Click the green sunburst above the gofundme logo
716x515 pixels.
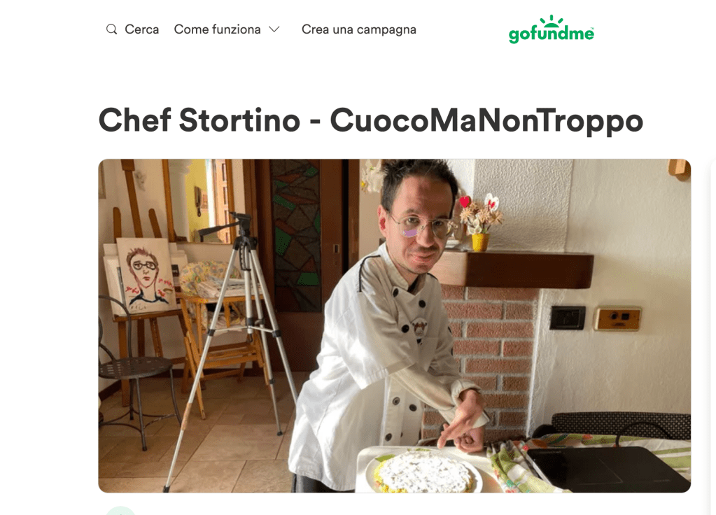coord(552,20)
